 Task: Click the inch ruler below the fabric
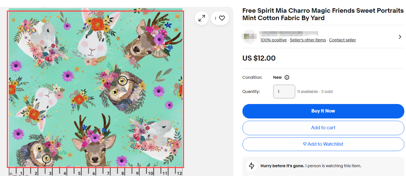pyautogui.click(x=95, y=172)
